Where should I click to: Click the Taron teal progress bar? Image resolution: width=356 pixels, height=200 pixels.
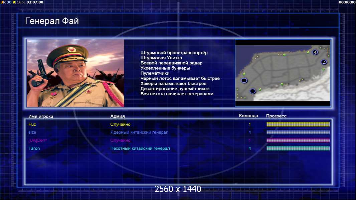click(x=298, y=148)
